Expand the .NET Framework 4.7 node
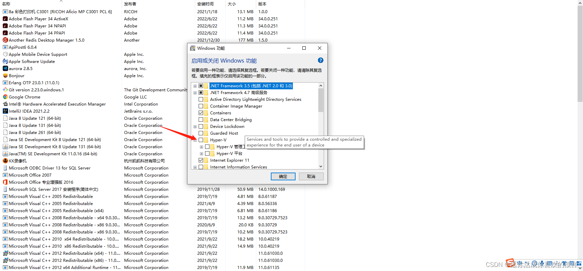Screen dimensions: 583x271 [195, 93]
